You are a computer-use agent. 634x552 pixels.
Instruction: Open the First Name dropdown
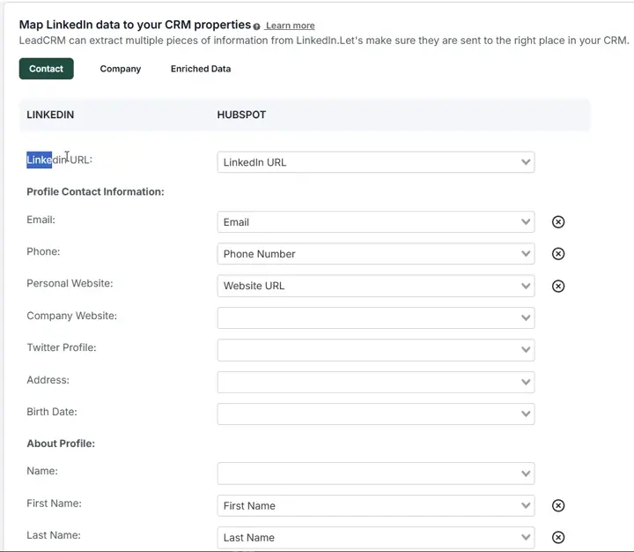(376, 505)
